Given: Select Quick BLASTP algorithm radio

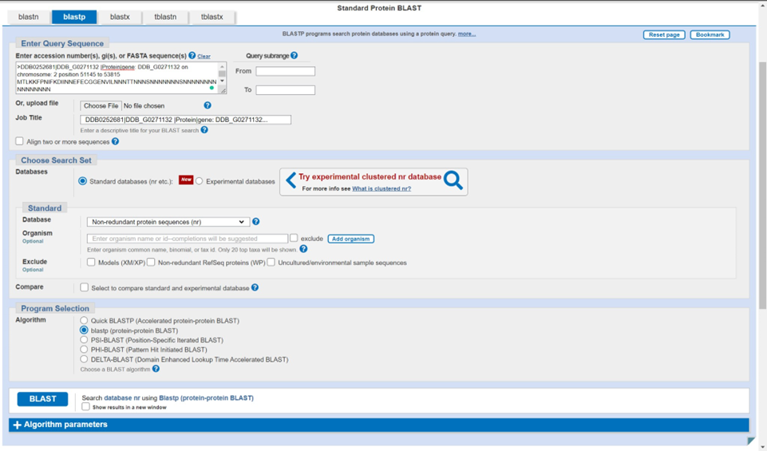Looking at the screenshot, I should click(x=84, y=320).
